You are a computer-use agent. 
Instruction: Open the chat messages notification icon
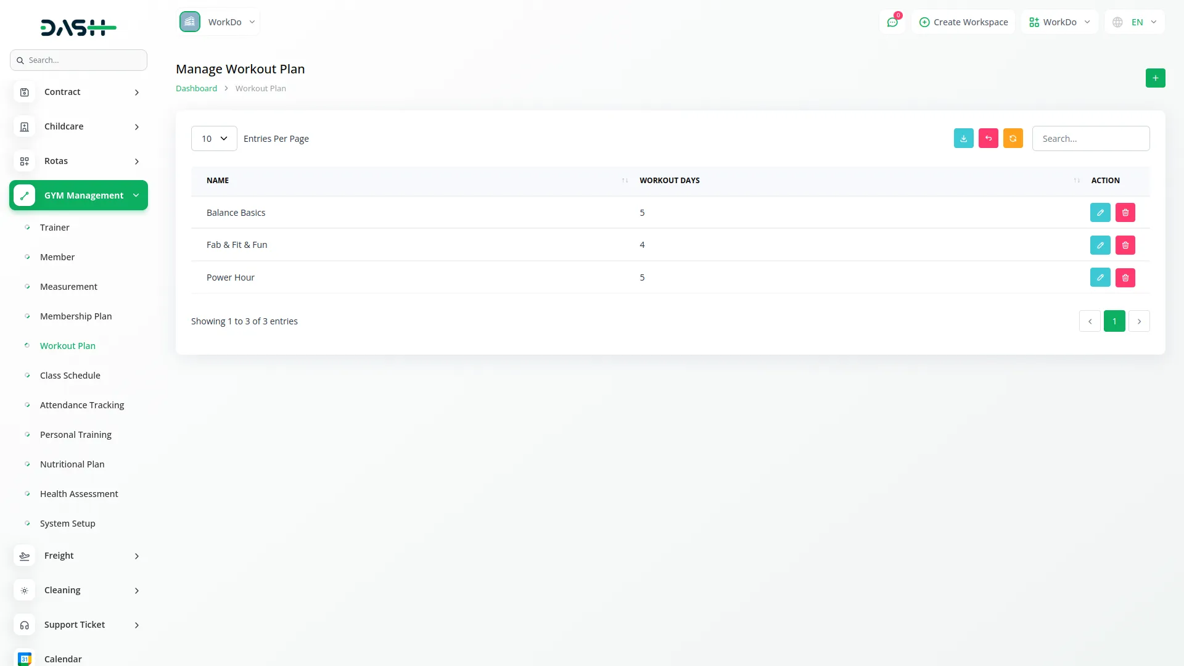[x=892, y=22]
